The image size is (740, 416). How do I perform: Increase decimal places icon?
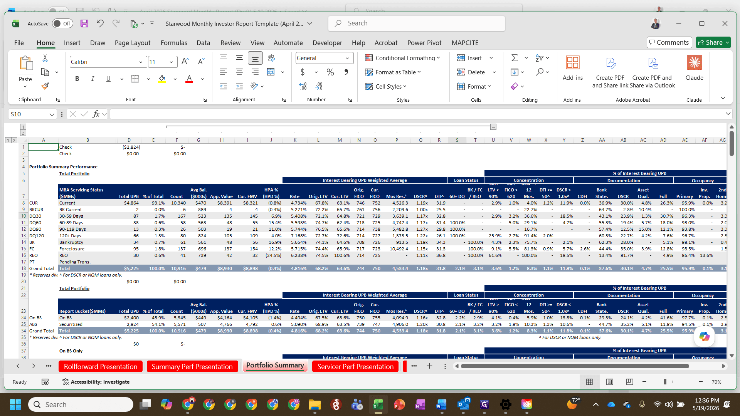tap(303, 86)
